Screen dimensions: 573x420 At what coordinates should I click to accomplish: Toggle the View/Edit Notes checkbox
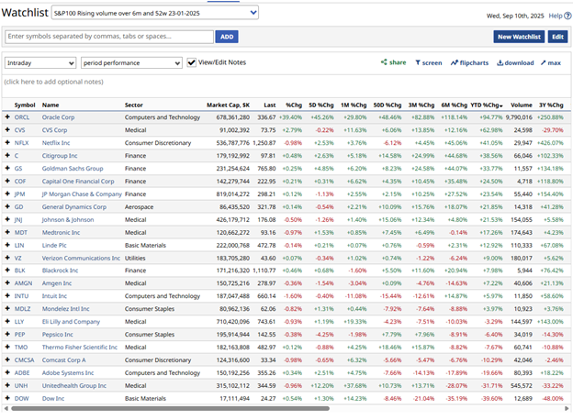pos(191,63)
